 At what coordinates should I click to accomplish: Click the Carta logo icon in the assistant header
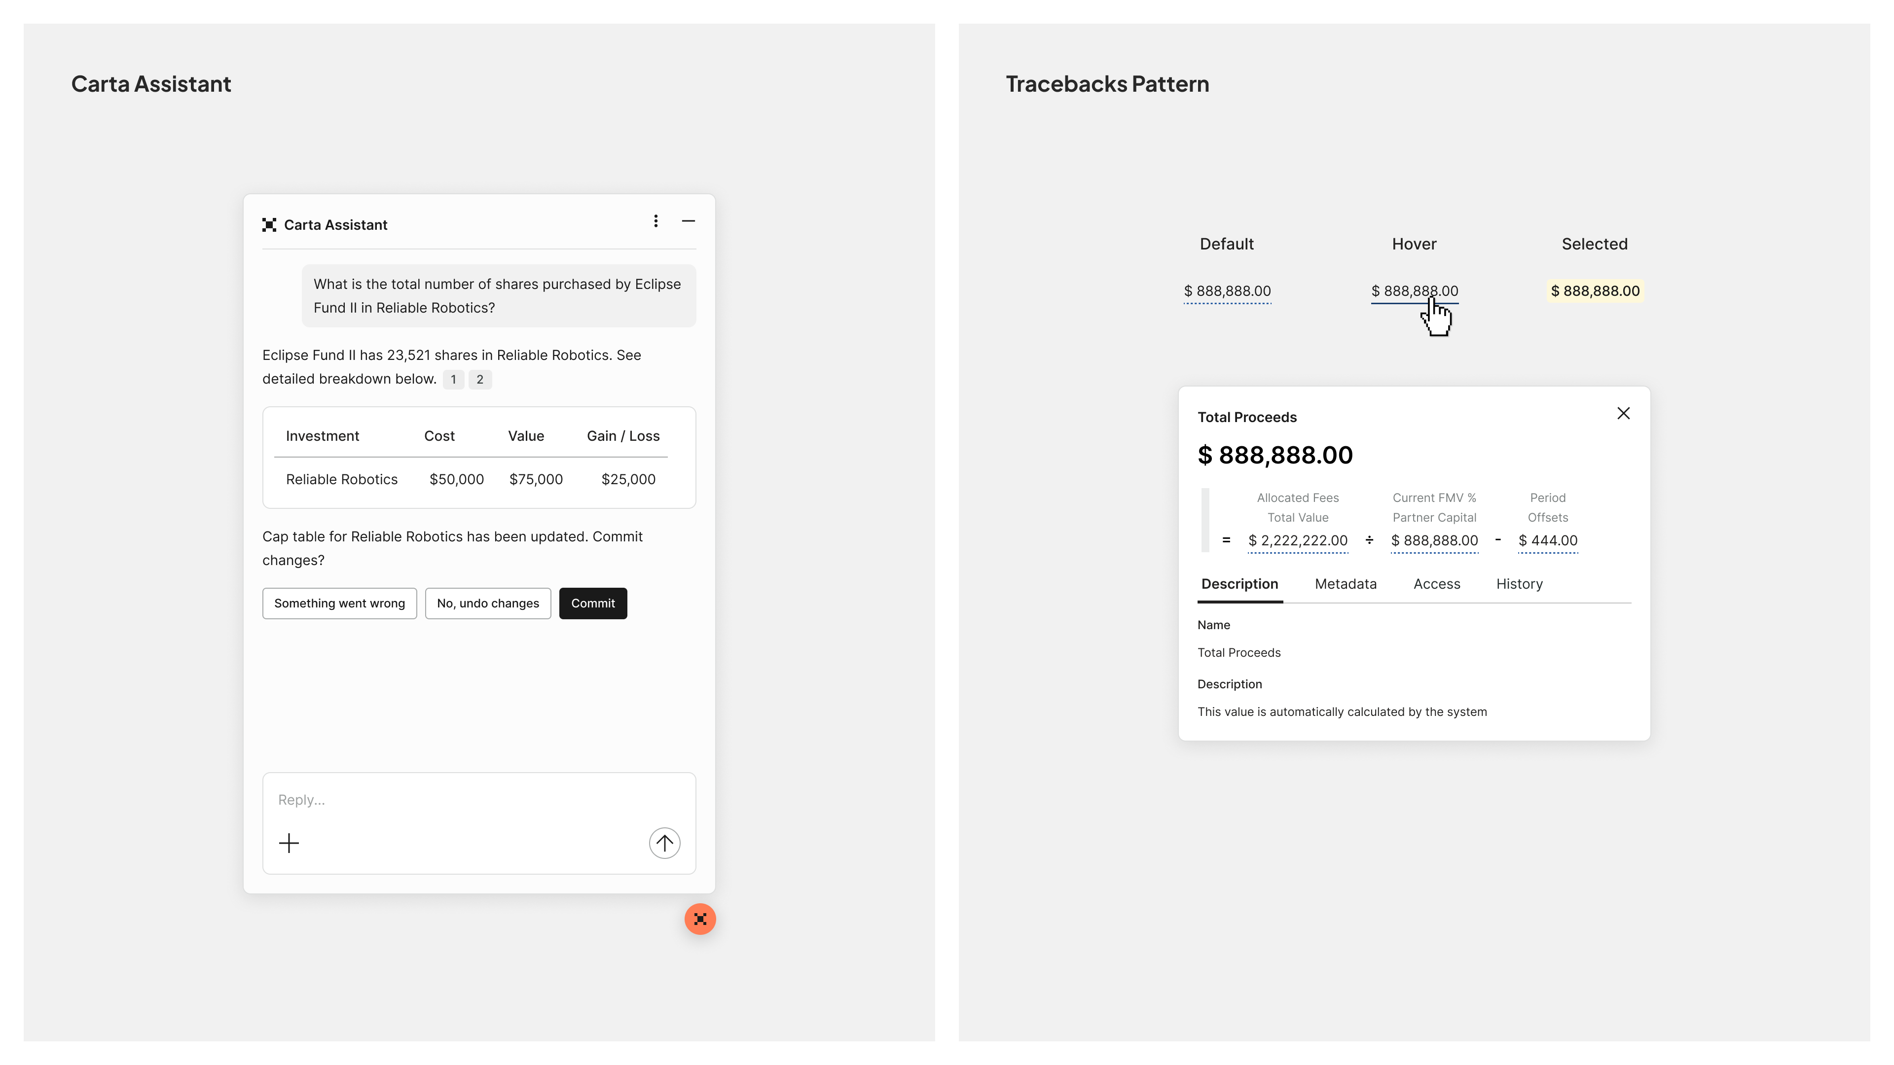[269, 225]
